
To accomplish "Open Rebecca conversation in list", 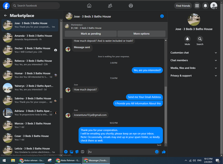I will pyautogui.click(x=30, y=62).
